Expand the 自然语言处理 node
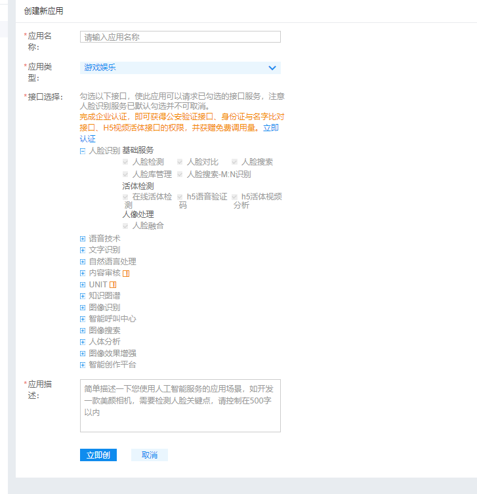This screenshot has width=477, height=494. pos(83,262)
